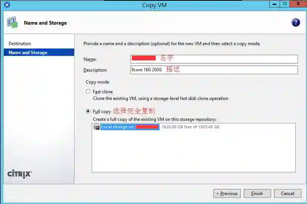Click into the Name text field

tap(214, 59)
